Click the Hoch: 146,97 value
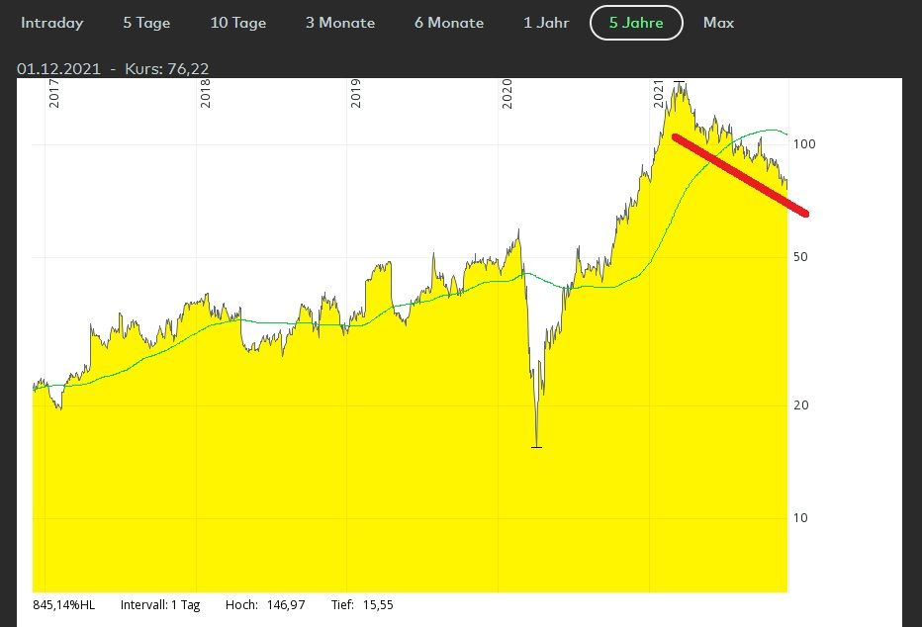 265,604
